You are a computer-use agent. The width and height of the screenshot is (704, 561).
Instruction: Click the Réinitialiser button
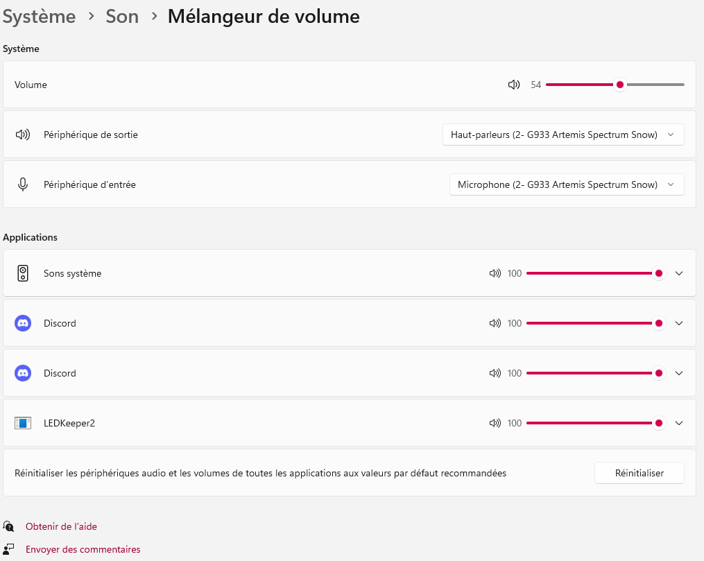click(x=639, y=473)
